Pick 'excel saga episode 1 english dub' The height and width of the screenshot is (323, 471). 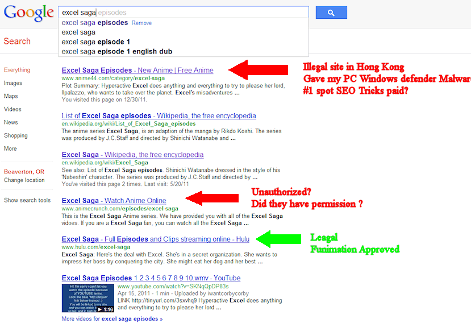point(117,51)
